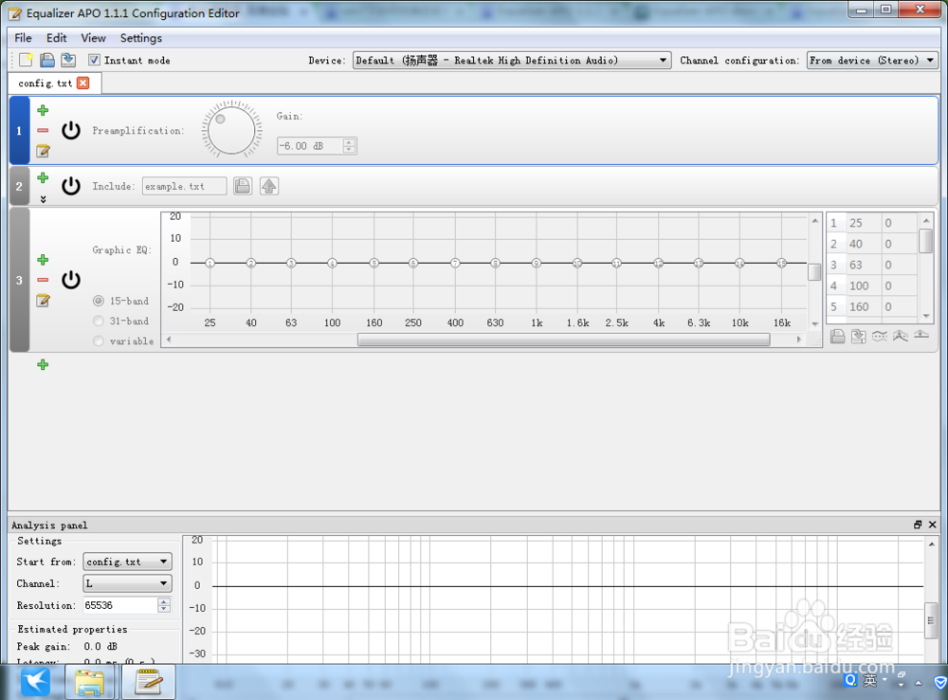Image resolution: width=948 pixels, height=700 pixels.
Task: Increase Gain with spinner up arrow
Action: tap(349, 142)
